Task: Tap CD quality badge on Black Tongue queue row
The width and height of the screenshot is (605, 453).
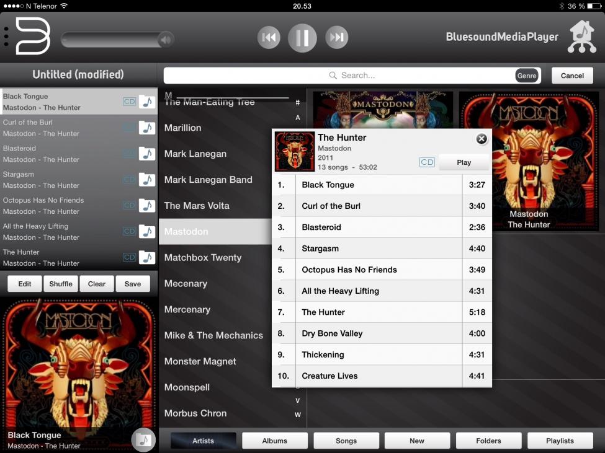Action: [x=129, y=102]
